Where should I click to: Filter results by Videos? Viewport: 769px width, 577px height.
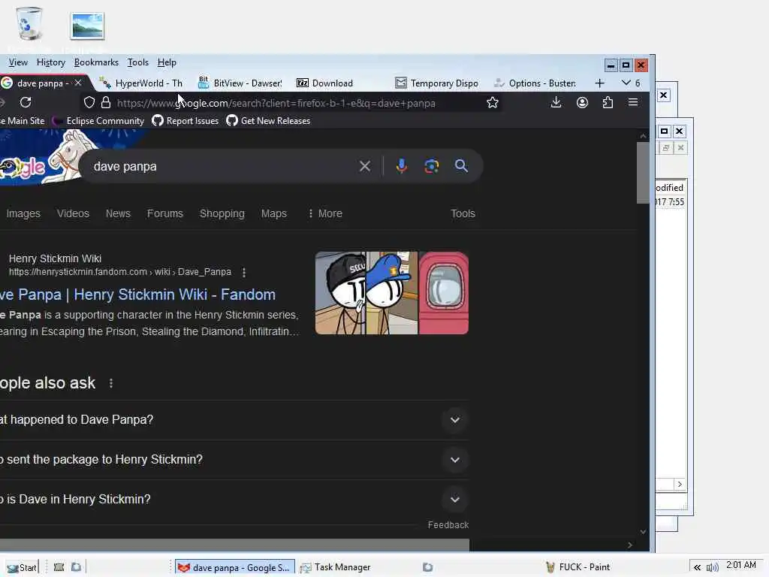click(73, 213)
